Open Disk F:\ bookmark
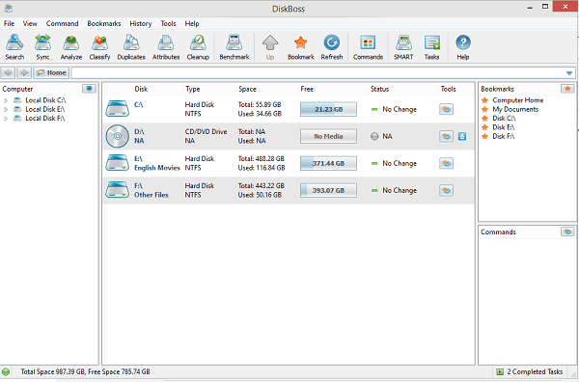This screenshot has width=579, height=382. click(x=504, y=136)
